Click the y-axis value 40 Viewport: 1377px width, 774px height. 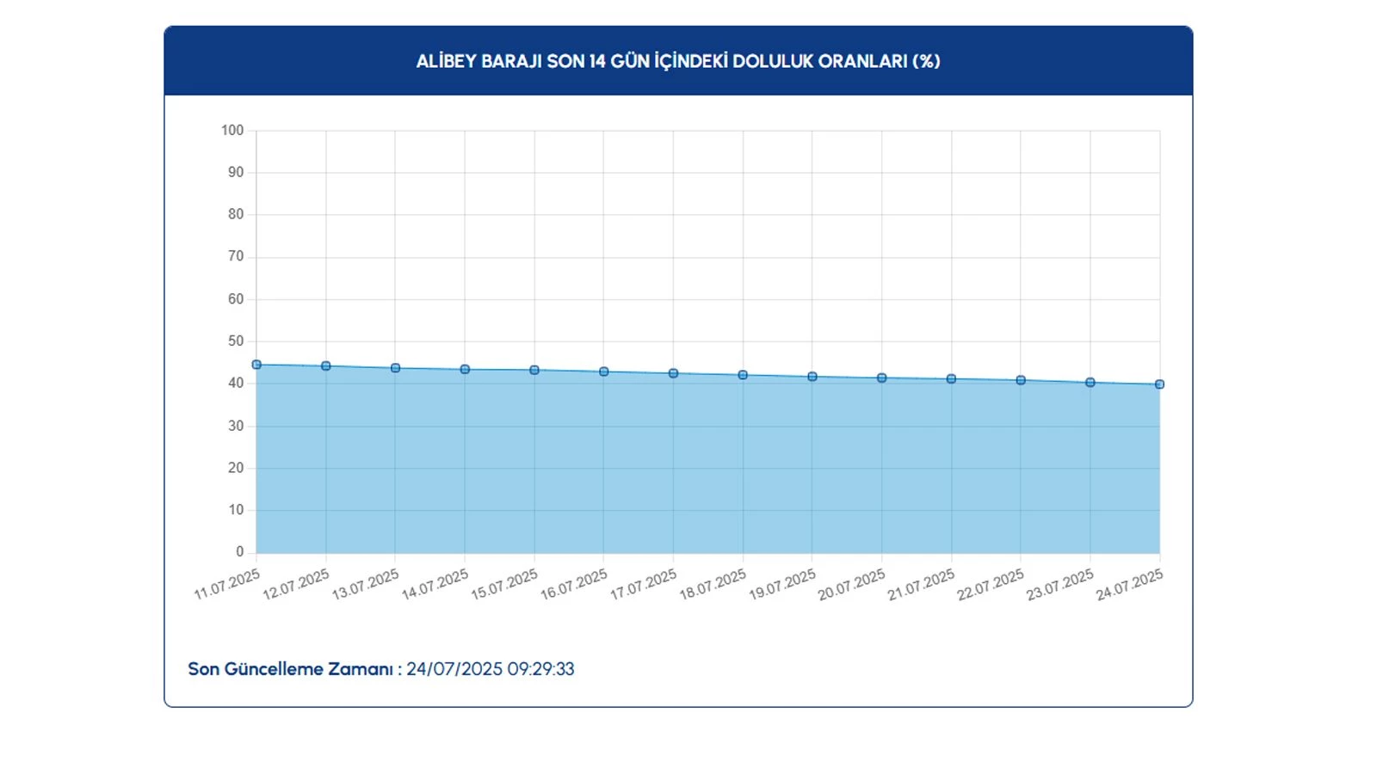pos(236,384)
